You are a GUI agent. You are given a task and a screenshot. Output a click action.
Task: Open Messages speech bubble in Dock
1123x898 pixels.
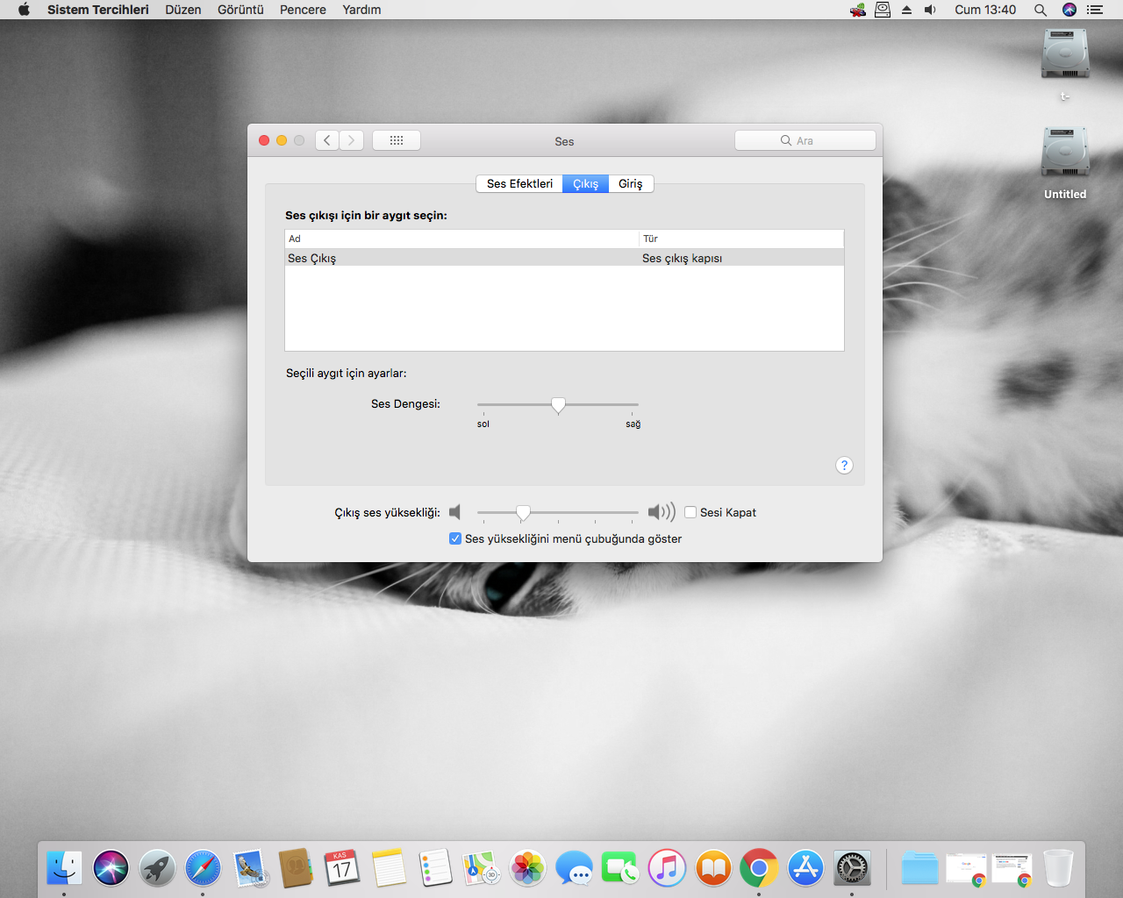[x=575, y=868]
